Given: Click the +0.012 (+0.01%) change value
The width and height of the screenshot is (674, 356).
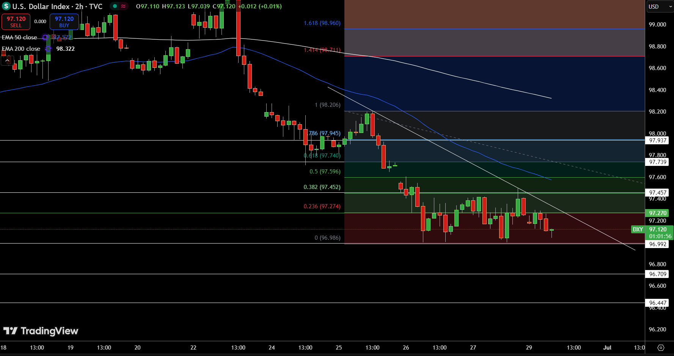Looking at the screenshot, I should [x=260, y=6].
